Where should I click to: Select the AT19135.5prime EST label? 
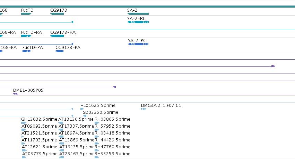[77, 147]
